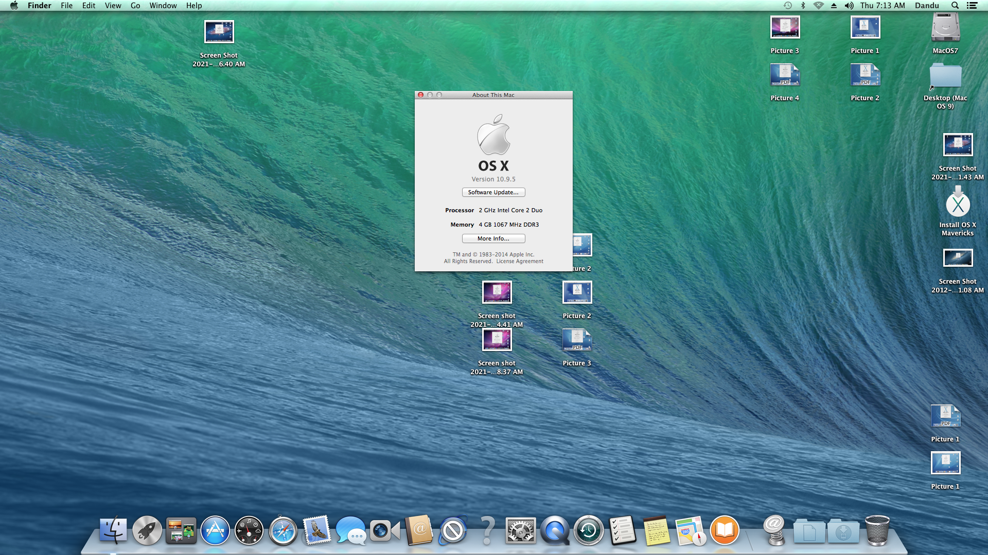Open yellow Notes icon in Dock
The width and height of the screenshot is (988, 555).
657,530
